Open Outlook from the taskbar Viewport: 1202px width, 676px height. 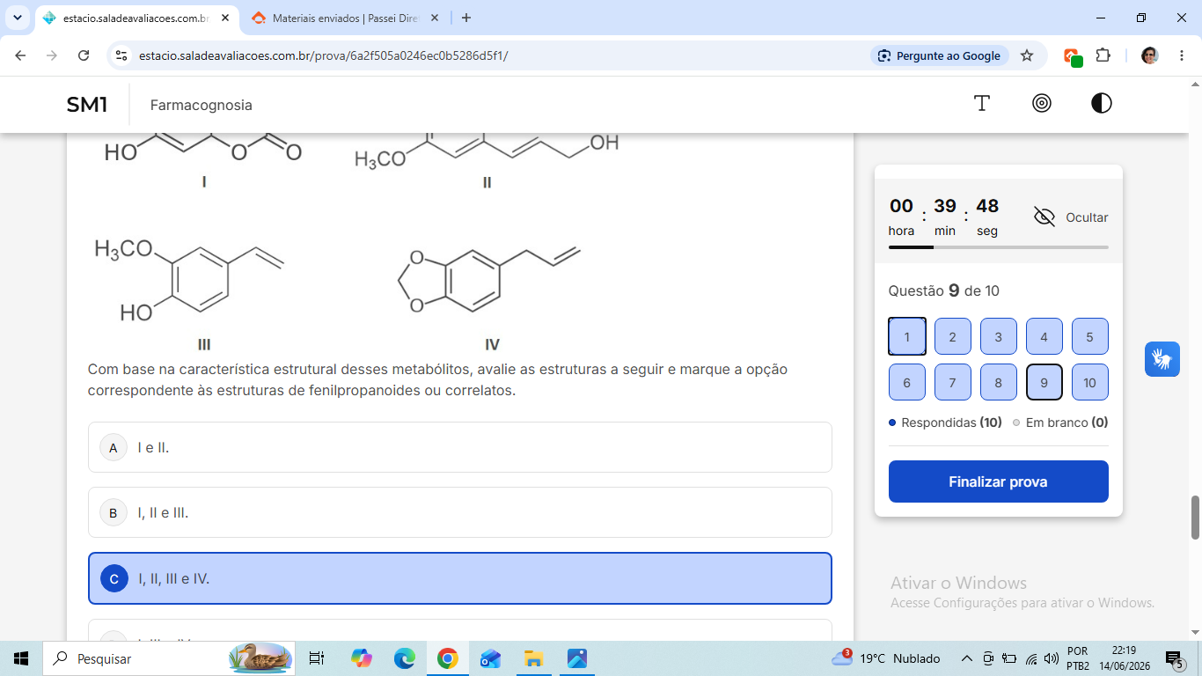click(x=490, y=658)
